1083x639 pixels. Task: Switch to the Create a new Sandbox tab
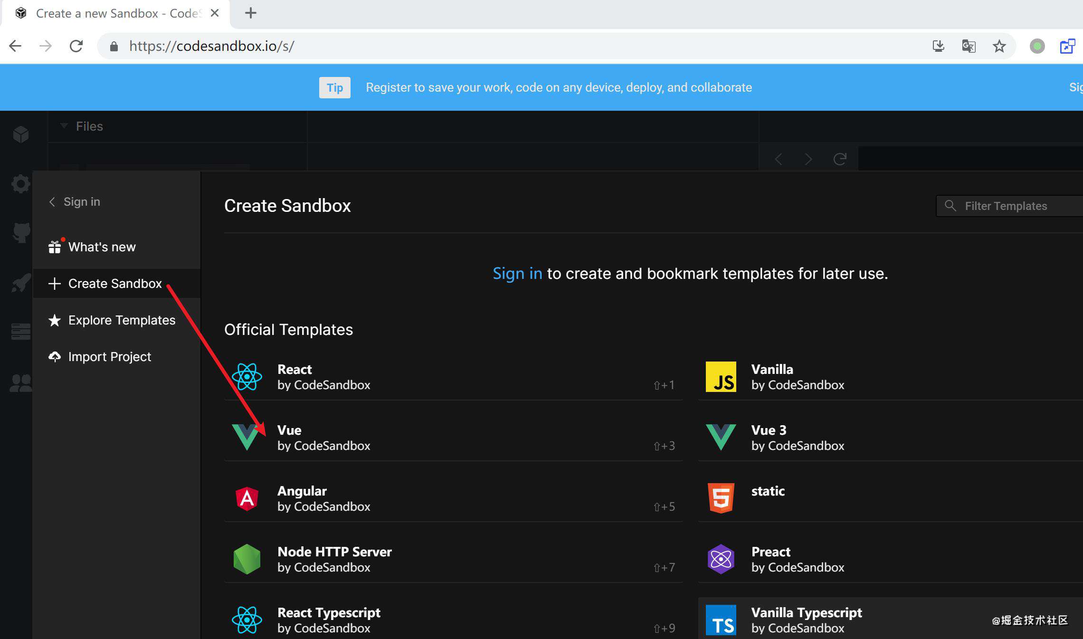point(116,13)
